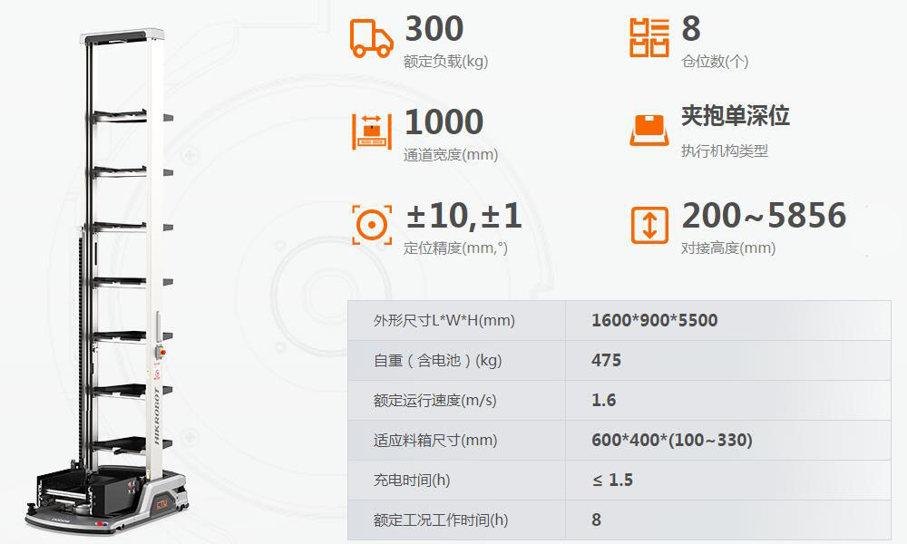Viewport: 907px width, 544px height.
Task: Click the 300 rated load value
Action: click(x=434, y=29)
